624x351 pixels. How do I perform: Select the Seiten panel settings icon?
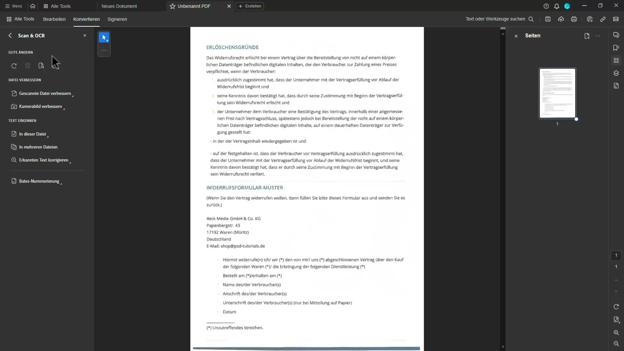tap(598, 35)
